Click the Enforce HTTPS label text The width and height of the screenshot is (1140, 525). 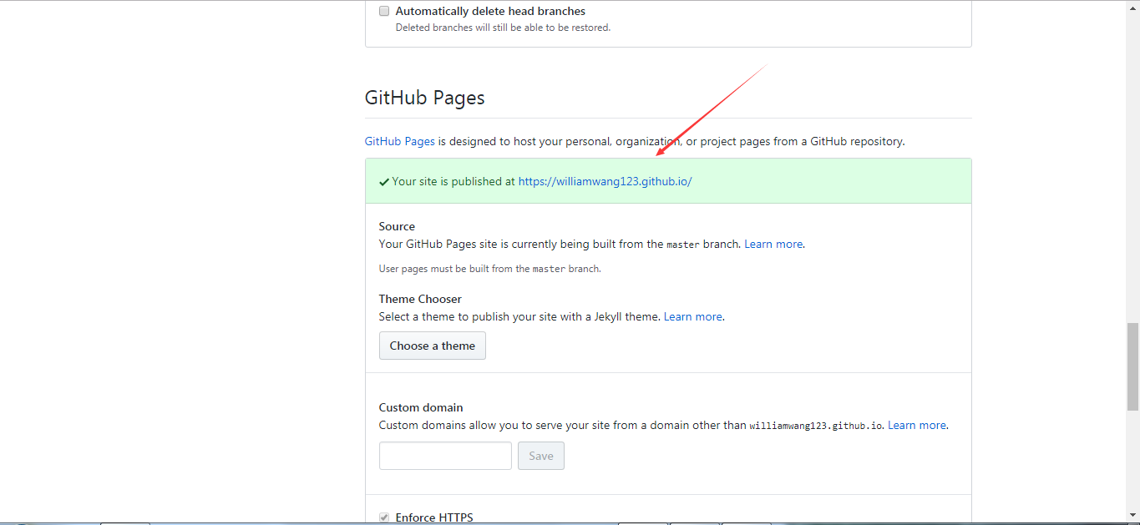pyautogui.click(x=434, y=517)
